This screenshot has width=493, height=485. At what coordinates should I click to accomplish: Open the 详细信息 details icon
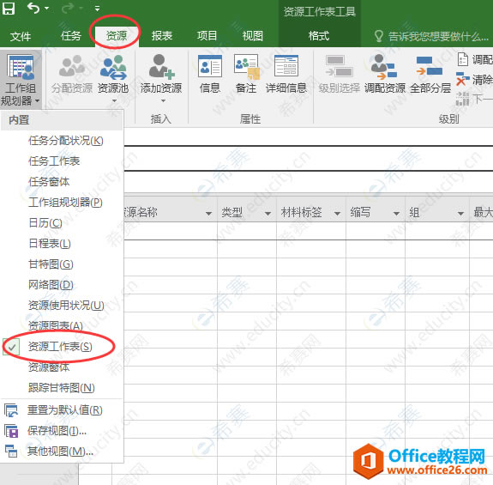pyautogui.click(x=286, y=66)
